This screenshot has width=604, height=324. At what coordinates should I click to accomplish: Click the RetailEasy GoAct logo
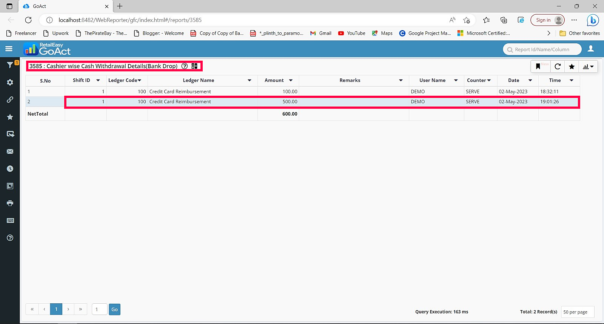click(x=47, y=49)
